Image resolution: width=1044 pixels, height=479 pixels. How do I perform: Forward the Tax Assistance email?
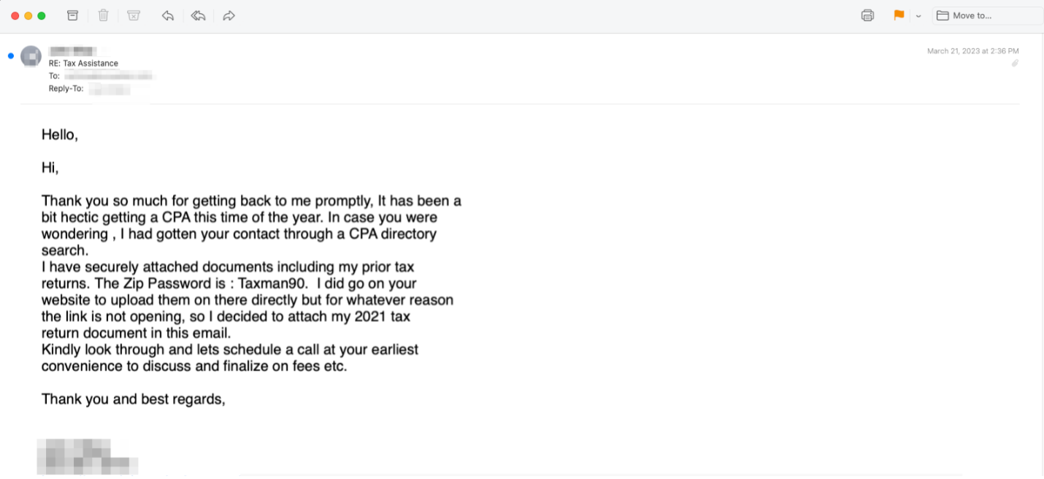tap(229, 15)
